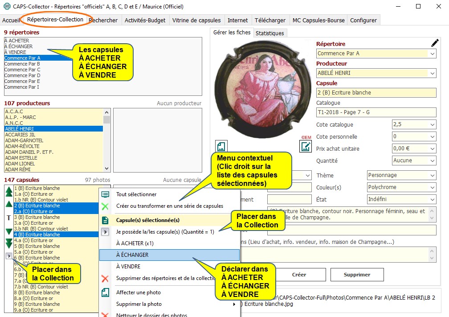Image resolution: width=449 pixels, height=317 pixels.
Task: Go to the Activités-Budget tab
Action: [x=145, y=21]
